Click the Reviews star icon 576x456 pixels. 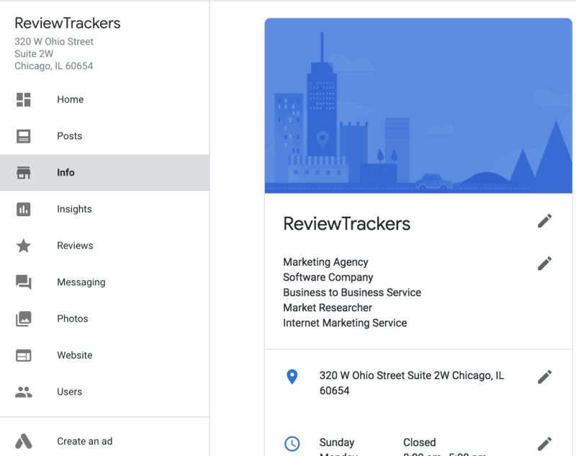click(24, 246)
